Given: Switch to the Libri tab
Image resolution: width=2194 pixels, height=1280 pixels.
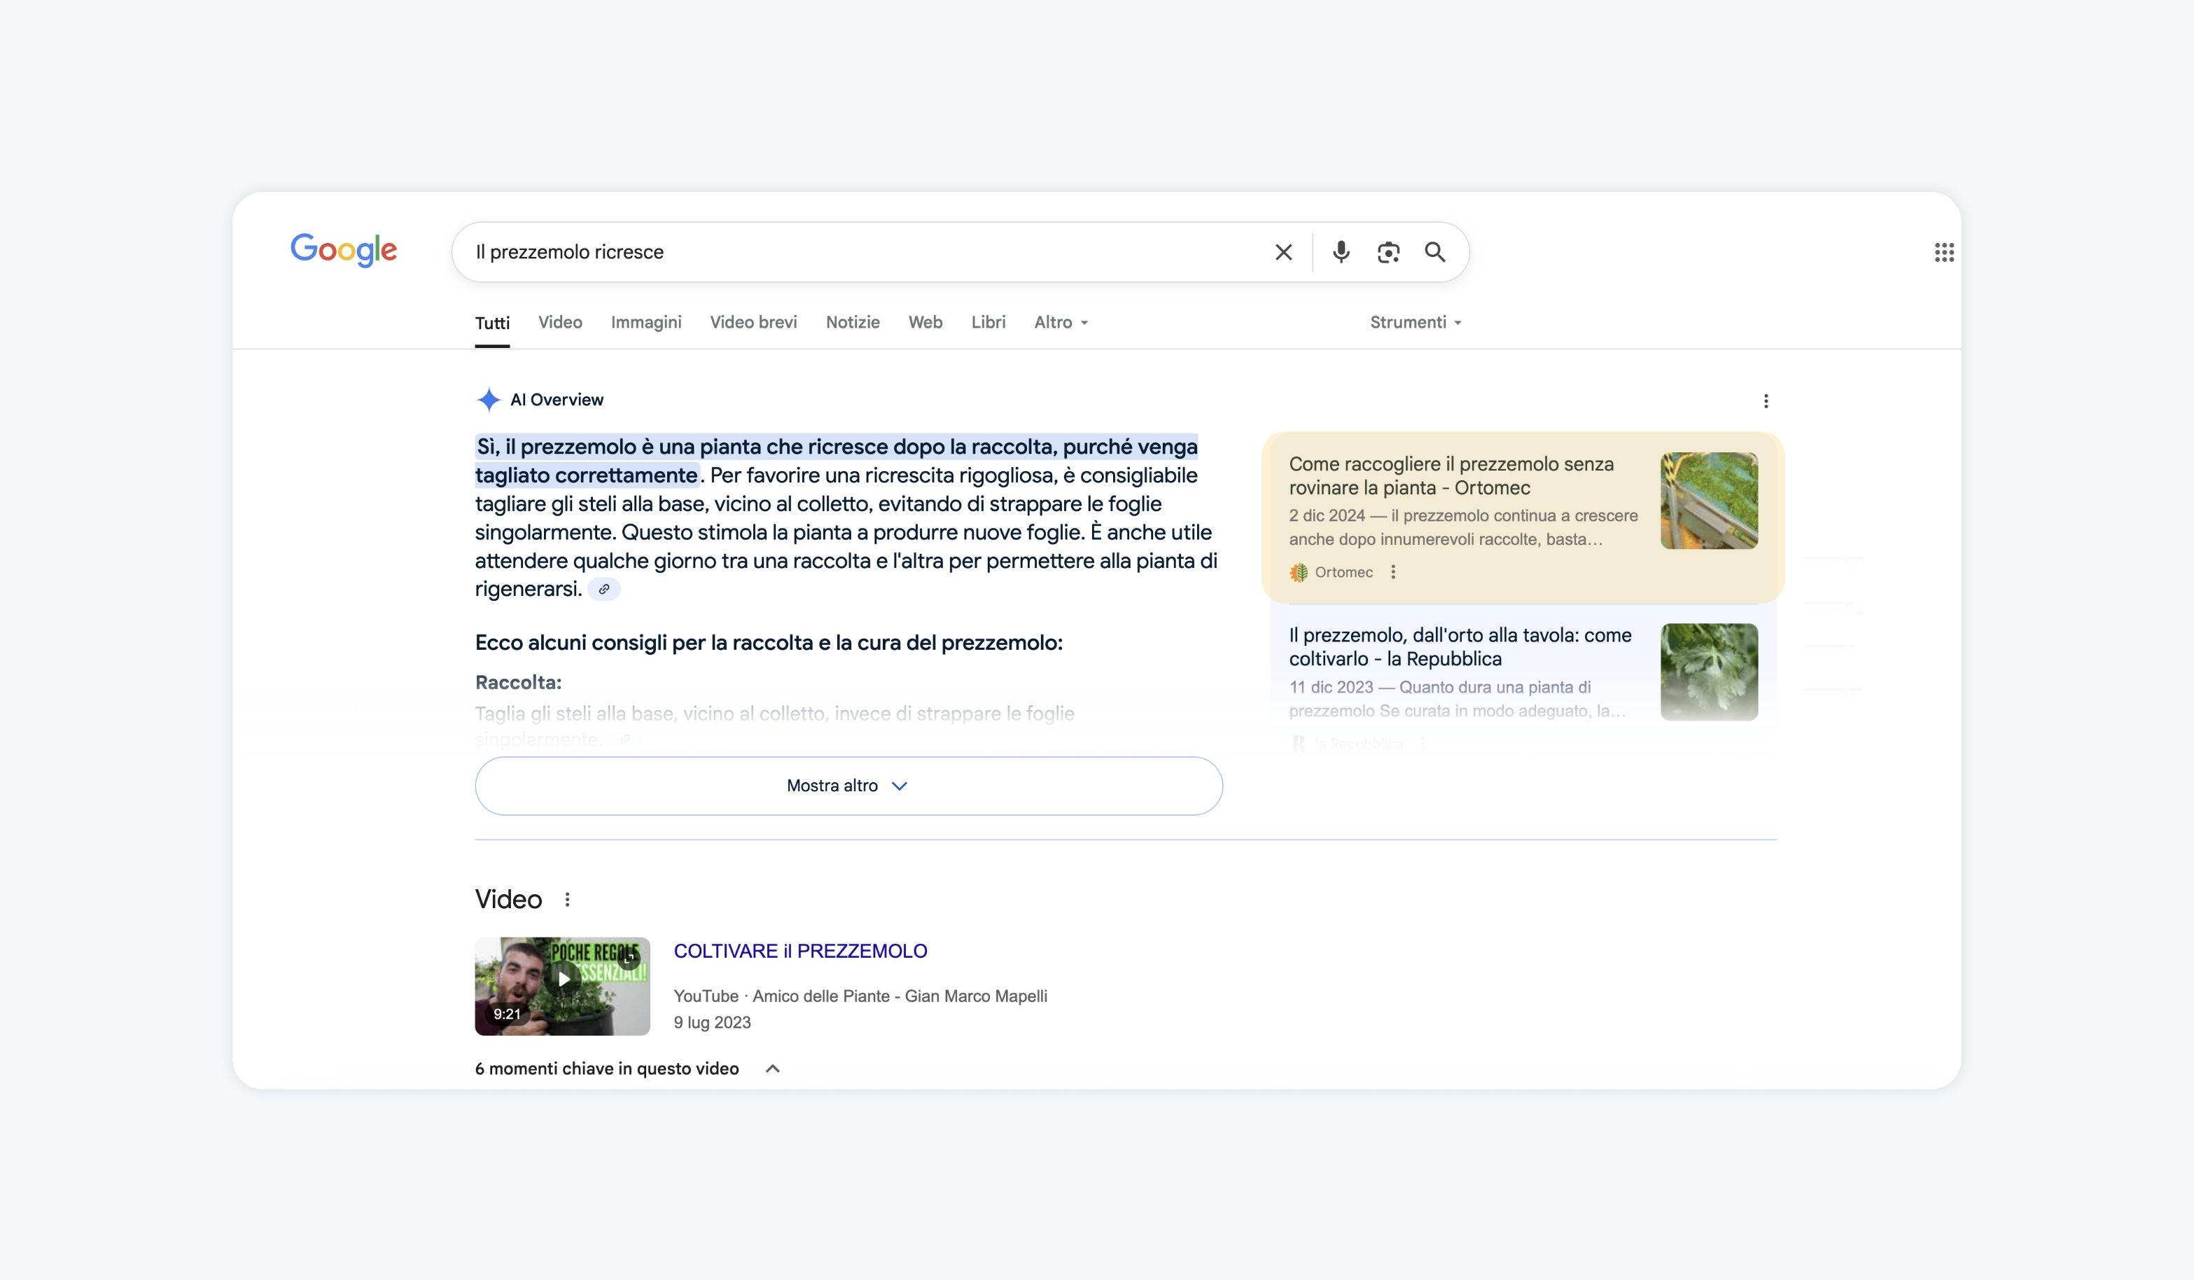Looking at the screenshot, I should click(x=988, y=322).
